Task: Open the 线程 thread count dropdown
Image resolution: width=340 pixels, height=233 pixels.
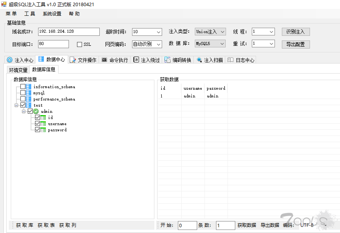Action: 271,32
